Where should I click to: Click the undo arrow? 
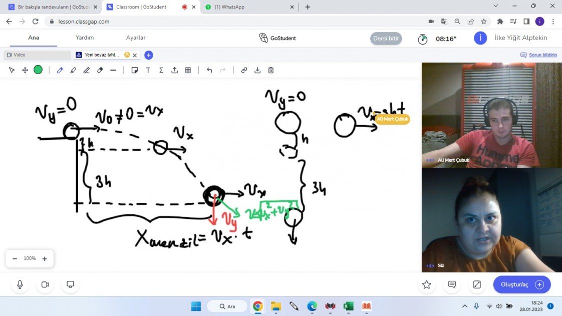click(209, 70)
